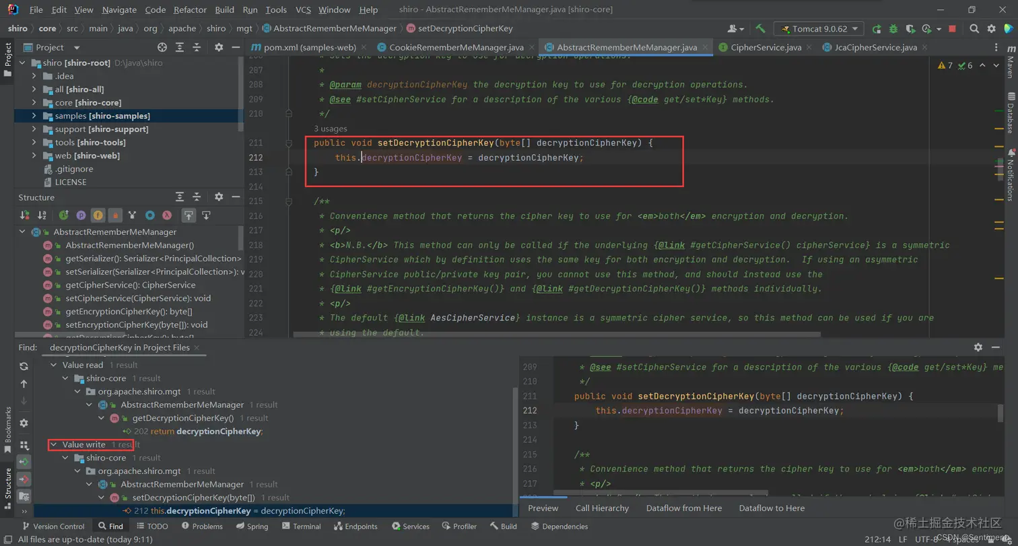Image resolution: width=1018 pixels, height=546 pixels.
Task: Expand all in Project panel header
Action: click(180, 47)
